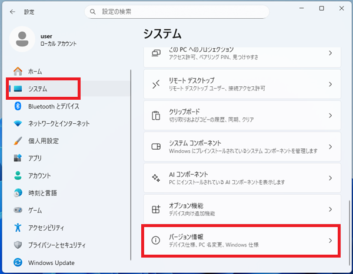
Task: Open システム コンポーネント via its chevron
Action: 330,147
